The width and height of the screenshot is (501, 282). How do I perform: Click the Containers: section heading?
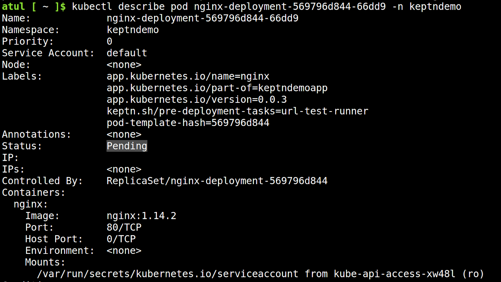click(34, 193)
